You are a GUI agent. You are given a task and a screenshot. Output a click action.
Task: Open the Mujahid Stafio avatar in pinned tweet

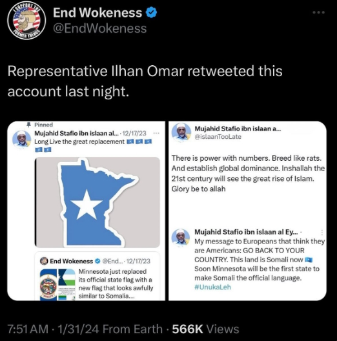(x=21, y=139)
